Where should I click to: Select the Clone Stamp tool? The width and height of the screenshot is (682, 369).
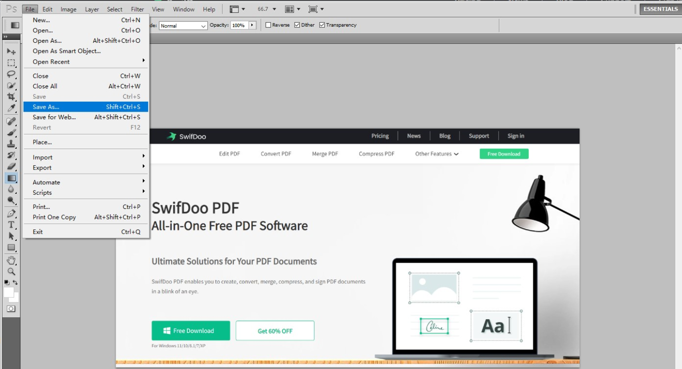click(11, 144)
